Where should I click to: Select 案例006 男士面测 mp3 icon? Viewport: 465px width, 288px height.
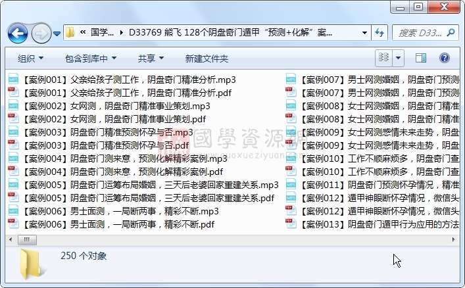pos(13,211)
